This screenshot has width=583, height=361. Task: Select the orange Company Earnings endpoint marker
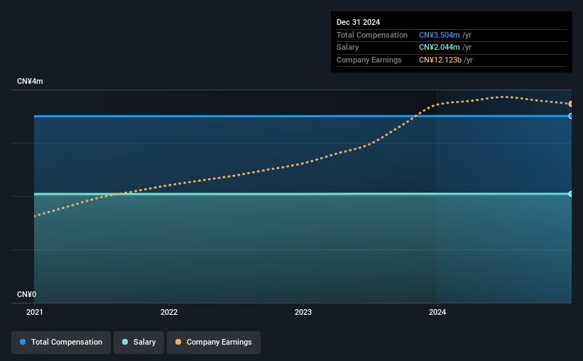(570, 104)
